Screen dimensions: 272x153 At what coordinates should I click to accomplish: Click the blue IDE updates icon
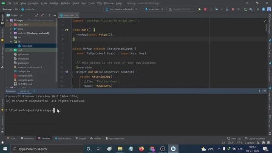pyautogui.click(x=263, y=9)
